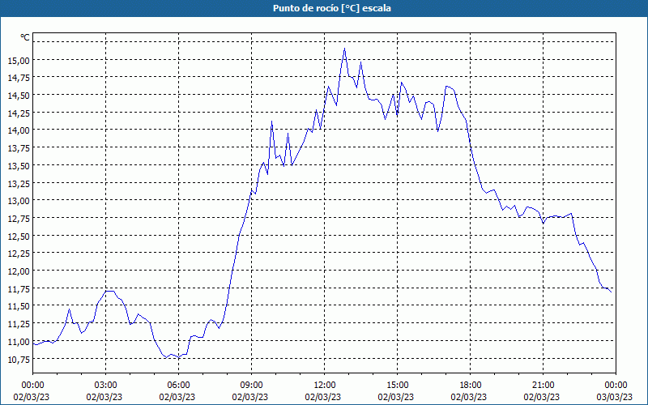Screen dimensions: 648x405
Task: Click the 18:00 time axis label
Action: [471, 386]
